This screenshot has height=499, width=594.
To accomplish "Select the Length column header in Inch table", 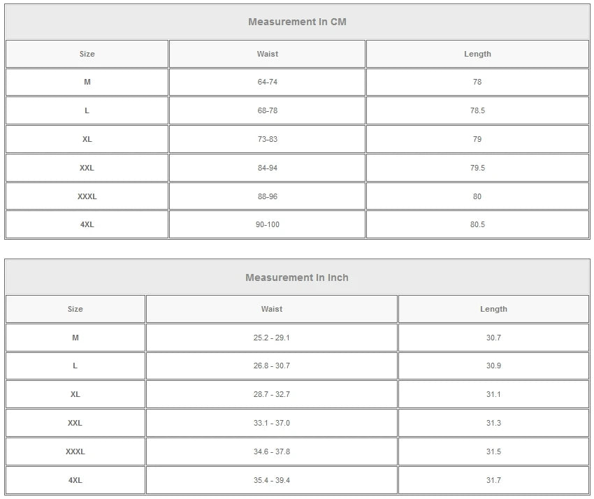I will click(493, 309).
